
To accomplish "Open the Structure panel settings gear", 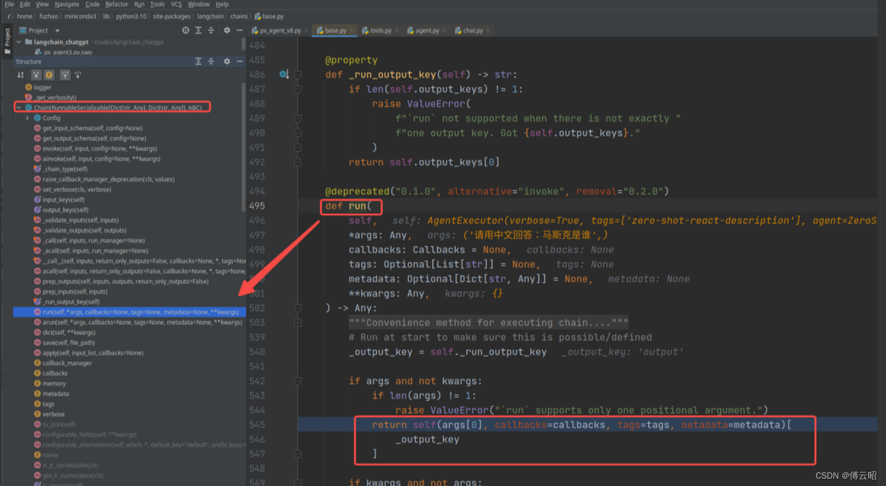I will pos(227,61).
